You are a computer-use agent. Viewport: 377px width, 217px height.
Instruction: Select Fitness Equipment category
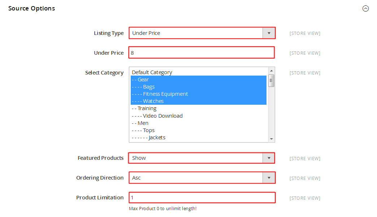click(x=199, y=94)
